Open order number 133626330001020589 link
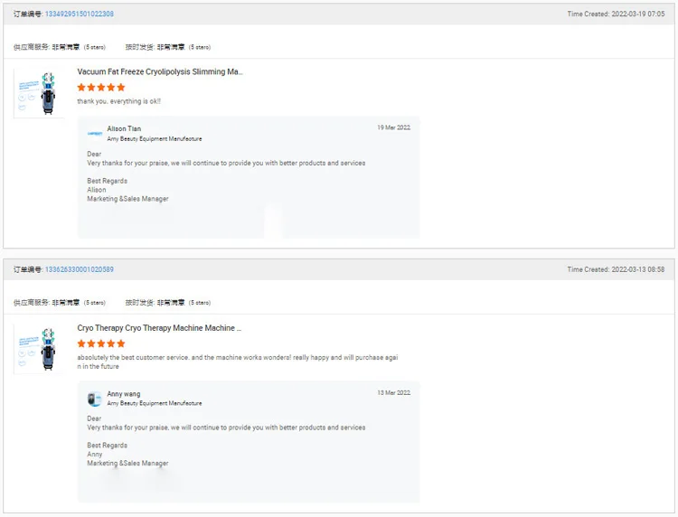Viewport: 678px width, 517px height. coord(80,269)
